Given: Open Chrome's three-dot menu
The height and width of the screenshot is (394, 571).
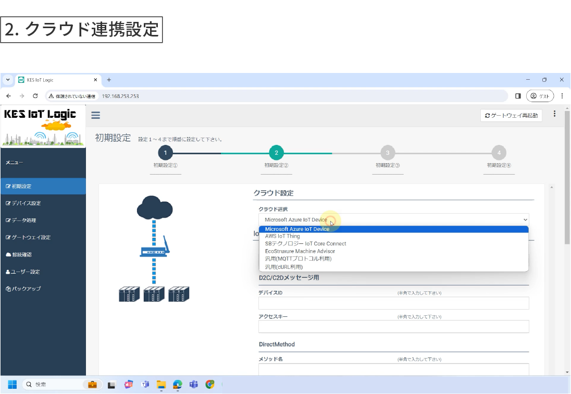Looking at the screenshot, I should 562,96.
